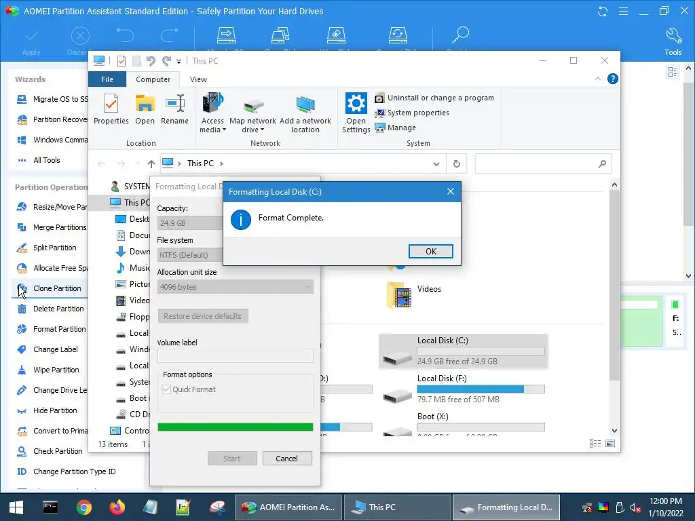The image size is (695, 521).
Task: Switch to the View ribbon tab
Action: point(198,79)
